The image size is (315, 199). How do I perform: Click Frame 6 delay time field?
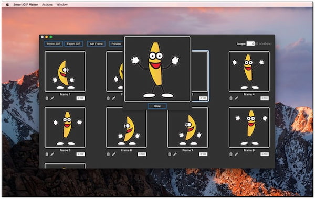142,154
